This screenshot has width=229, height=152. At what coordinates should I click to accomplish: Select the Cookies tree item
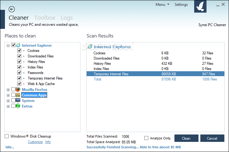click(x=34, y=51)
